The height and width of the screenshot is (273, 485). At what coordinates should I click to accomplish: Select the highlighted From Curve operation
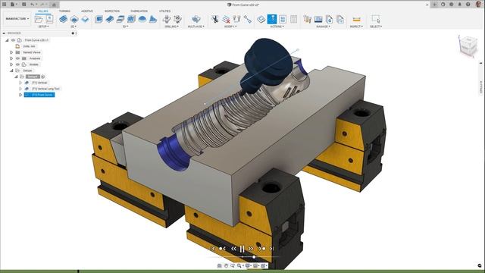click(39, 95)
